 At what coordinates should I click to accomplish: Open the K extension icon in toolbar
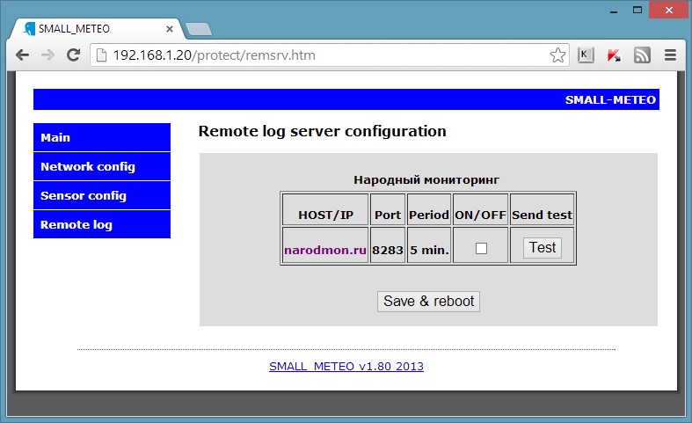(586, 55)
